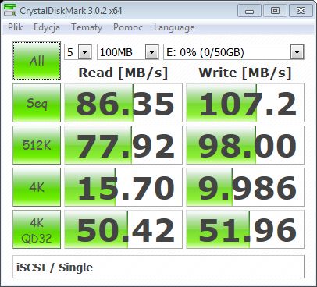The image size is (317, 287).
Task: Click the 4K QD32 read result 50.42
Action: point(123,229)
